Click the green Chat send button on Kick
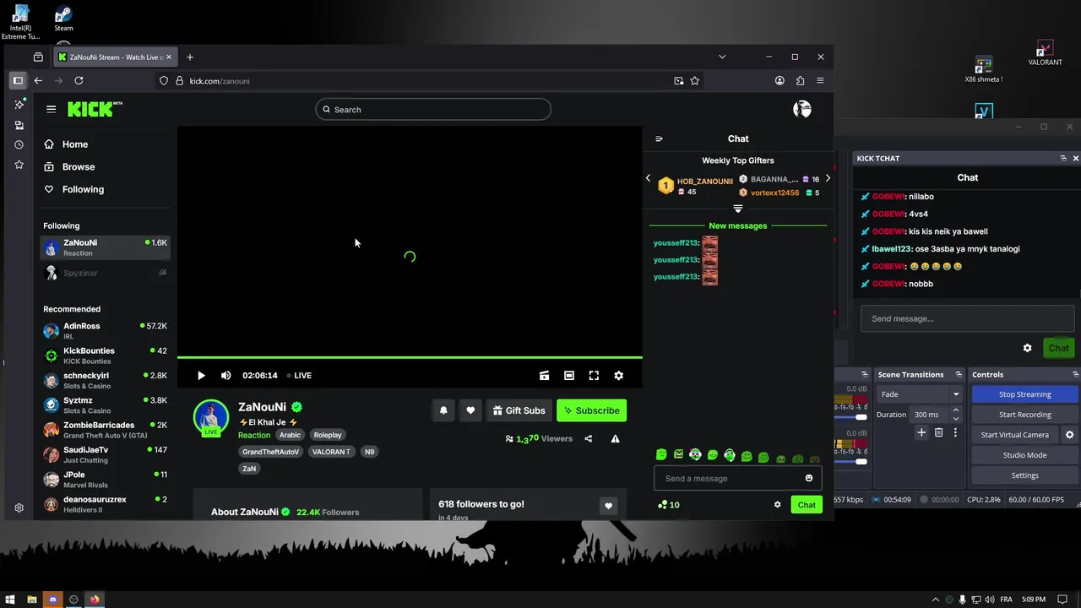This screenshot has width=1081, height=608. click(x=807, y=505)
